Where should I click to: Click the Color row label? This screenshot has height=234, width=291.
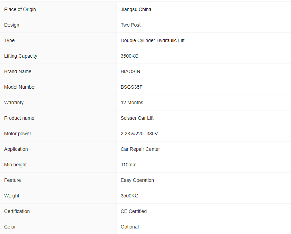(10, 227)
